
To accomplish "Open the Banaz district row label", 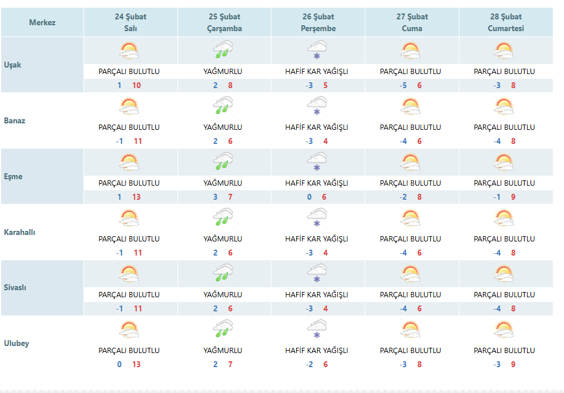I will point(15,120).
